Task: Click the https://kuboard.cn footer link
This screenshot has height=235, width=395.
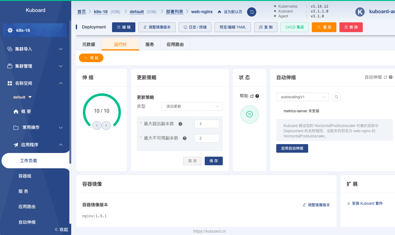Action: [210, 231]
